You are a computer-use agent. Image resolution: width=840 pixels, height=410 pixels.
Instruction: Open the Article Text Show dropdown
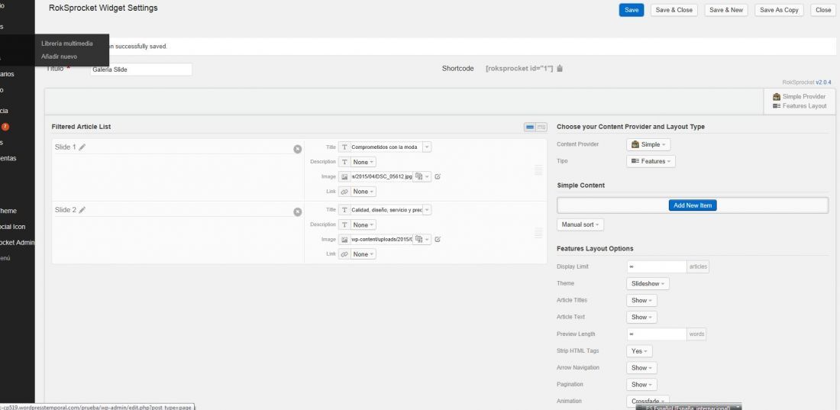point(641,318)
